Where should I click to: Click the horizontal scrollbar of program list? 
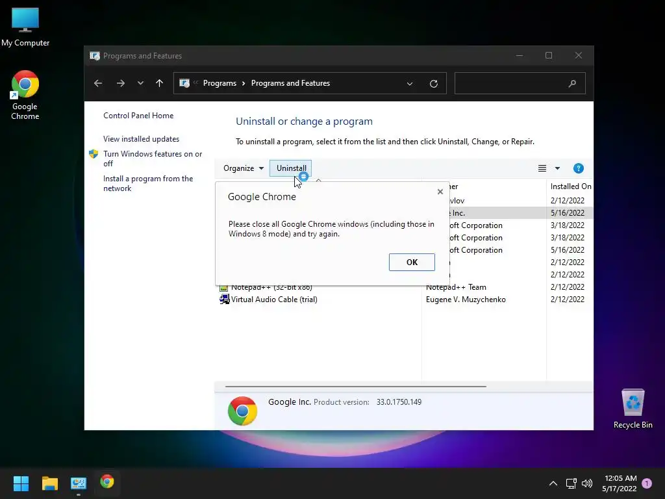coord(355,387)
